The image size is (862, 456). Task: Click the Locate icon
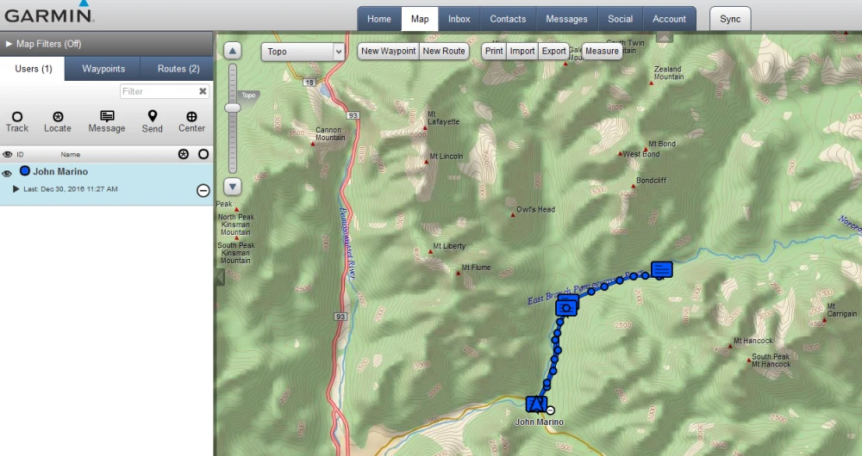[x=58, y=117]
